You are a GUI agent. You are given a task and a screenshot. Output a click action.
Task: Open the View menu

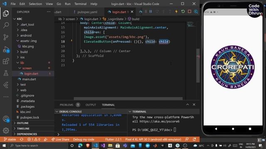pos(49,4)
